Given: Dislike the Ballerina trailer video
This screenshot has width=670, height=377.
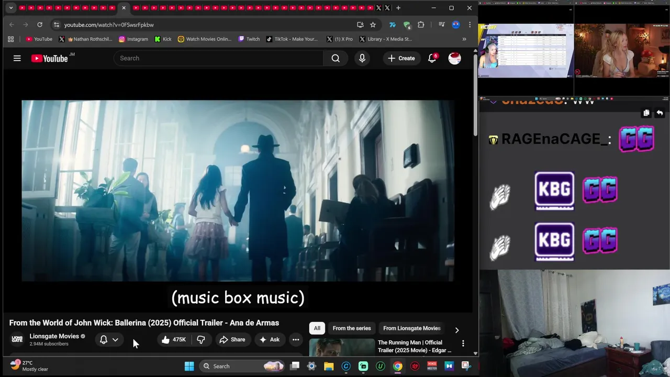Looking at the screenshot, I should click(x=201, y=339).
